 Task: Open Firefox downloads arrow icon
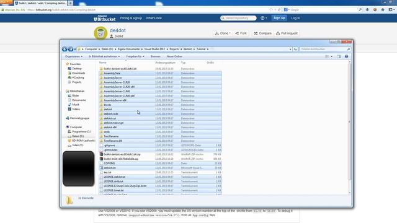(x=367, y=10)
